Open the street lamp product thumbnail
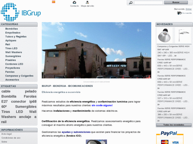 183,35
